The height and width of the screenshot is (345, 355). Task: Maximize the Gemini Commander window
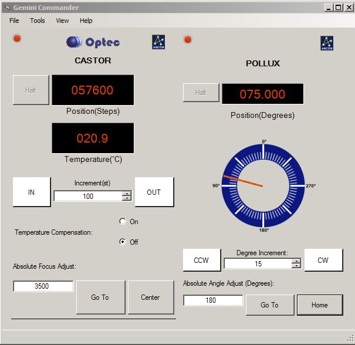tap(339, 8)
